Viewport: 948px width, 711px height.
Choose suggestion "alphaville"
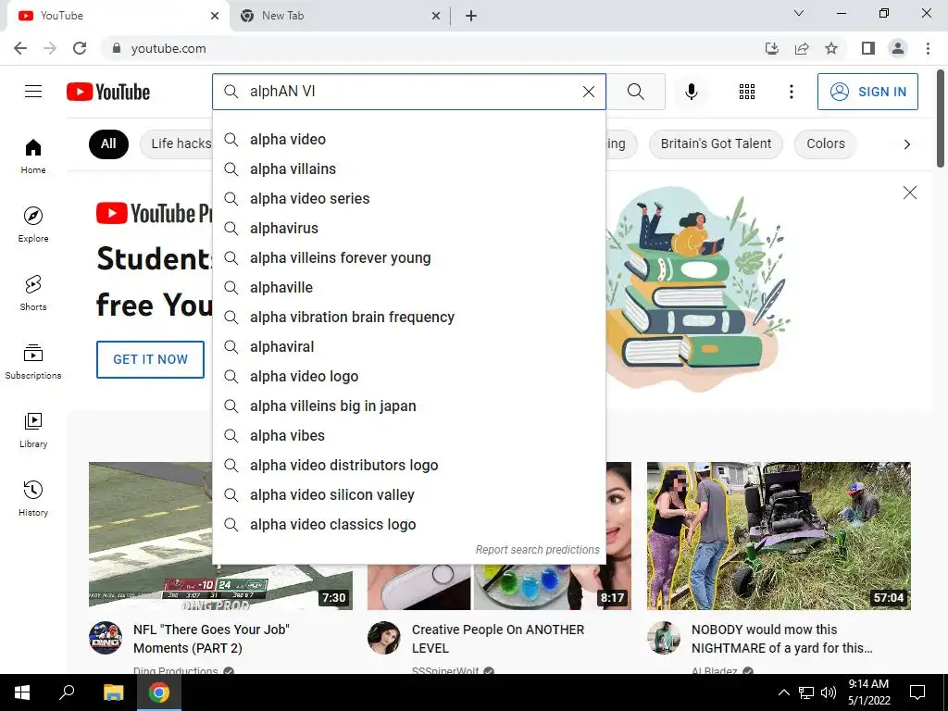pos(409,287)
